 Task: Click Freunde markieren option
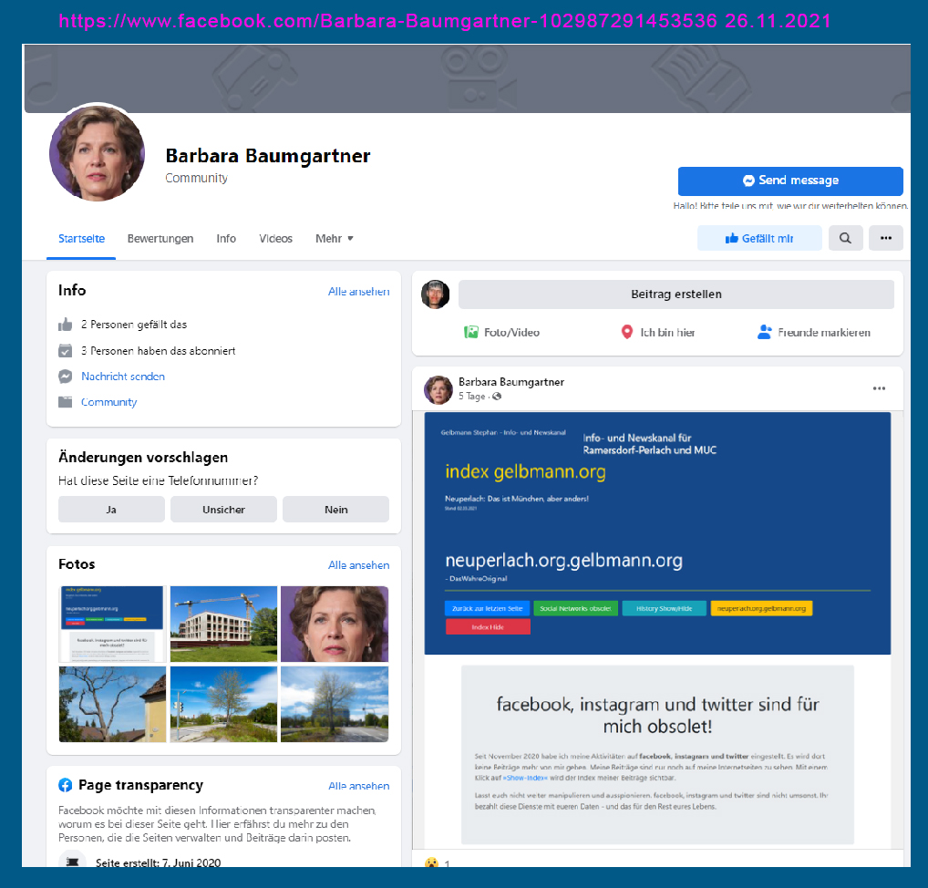coord(814,332)
